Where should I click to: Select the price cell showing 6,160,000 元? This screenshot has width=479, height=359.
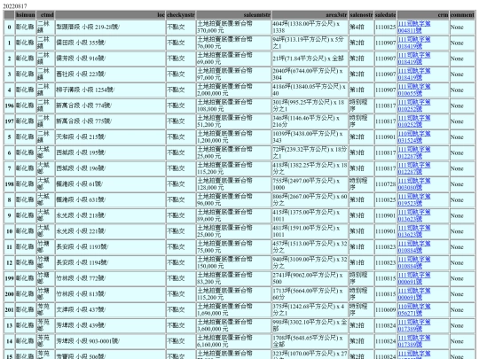pos(233,341)
